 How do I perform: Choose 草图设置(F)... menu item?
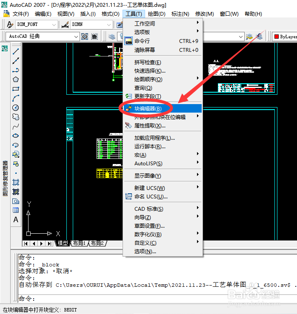point(163,226)
